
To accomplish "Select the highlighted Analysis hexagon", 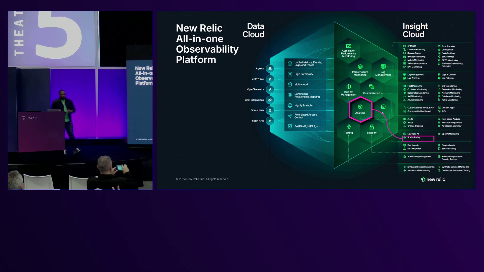I will [x=360, y=110].
